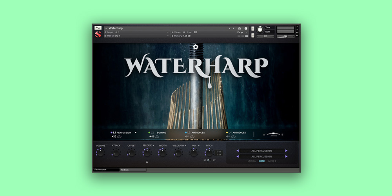Click the Pan knob
The height and width of the screenshot is (196, 392).
point(194,153)
